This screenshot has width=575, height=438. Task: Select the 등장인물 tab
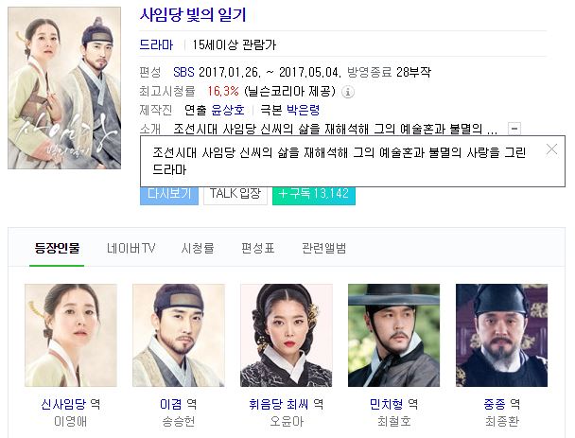pyautogui.click(x=57, y=249)
